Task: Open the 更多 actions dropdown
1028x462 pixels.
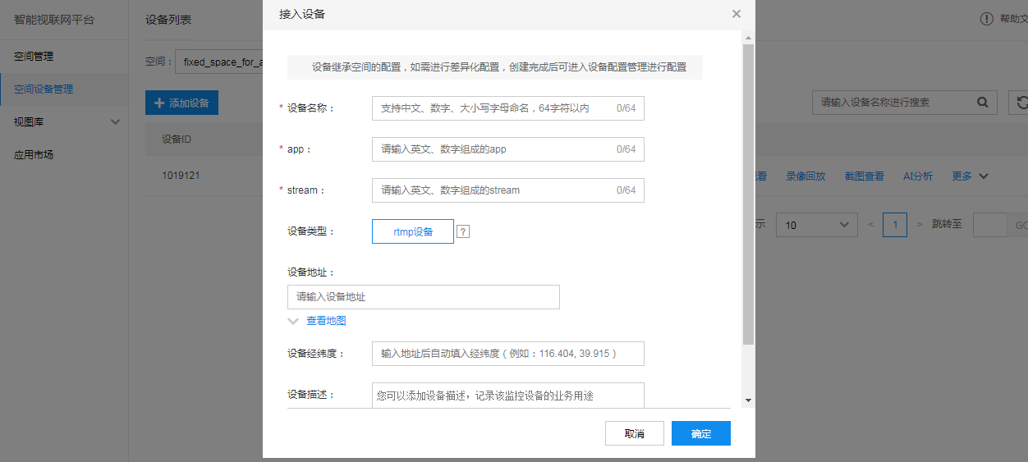Action: [x=970, y=176]
